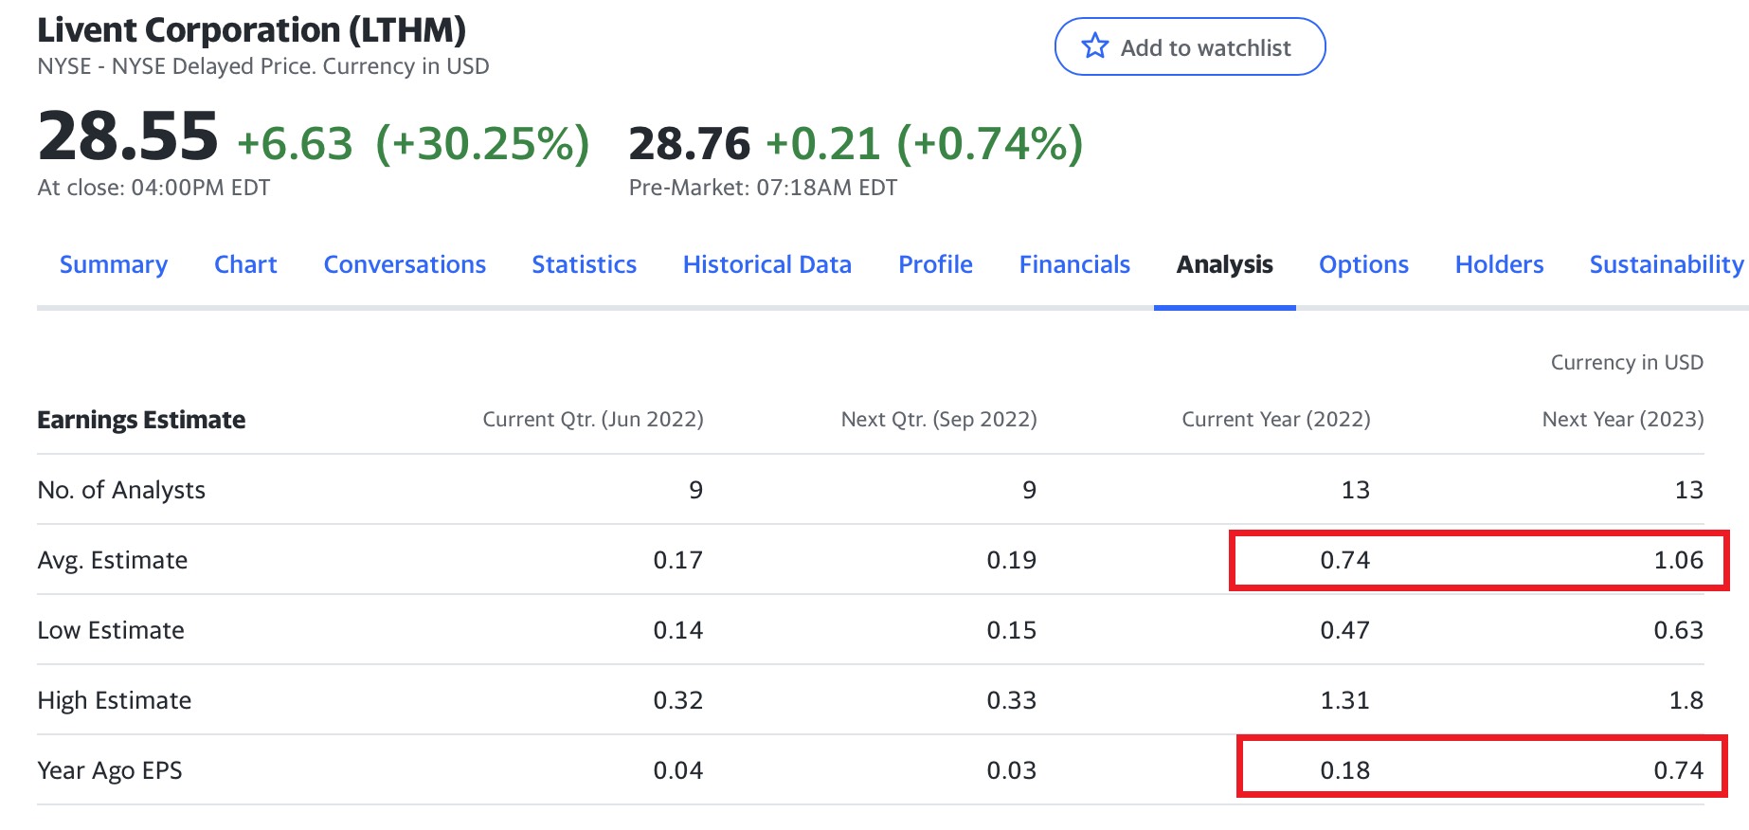The width and height of the screenshot is (1749, 830).
Task: Open the Statistics tab
Action: 584,264
